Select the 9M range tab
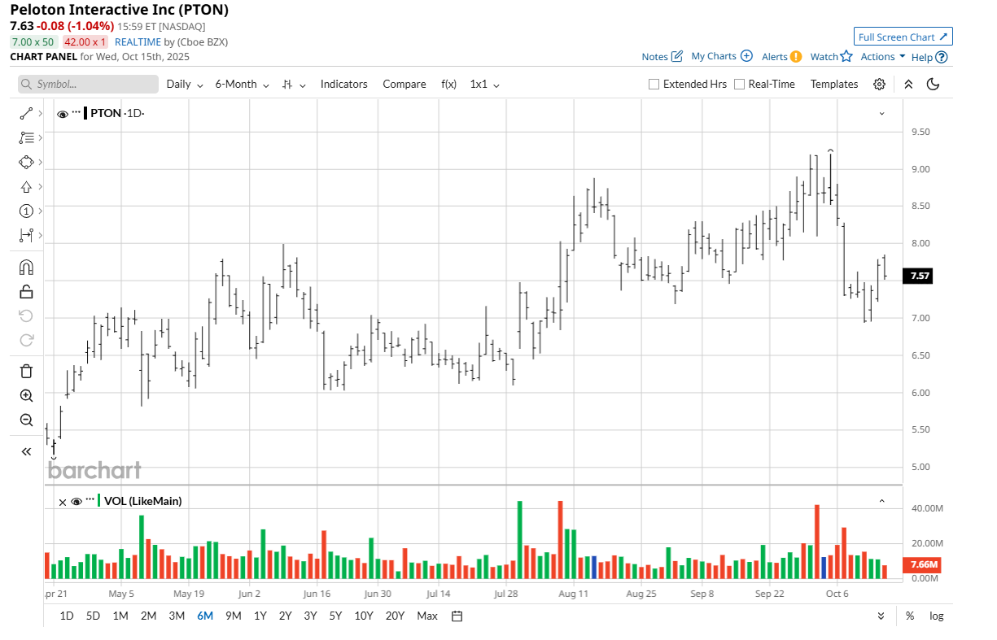997x640 pixels. tap(234, 616)
